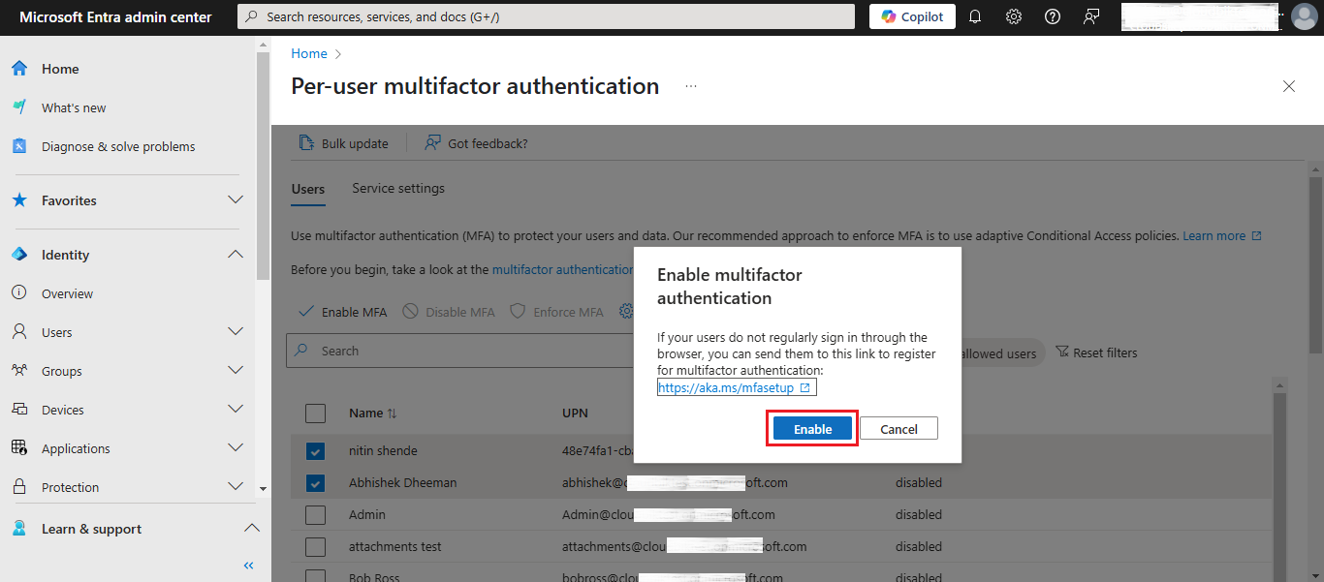Check the attachments test row checkbox
Image resolution: width=1324 pixels, height=582 pixels.
coord(316,546)
